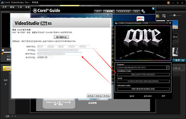Open the 文件 menu
This screenshot has width=186, height=119.
4,7
